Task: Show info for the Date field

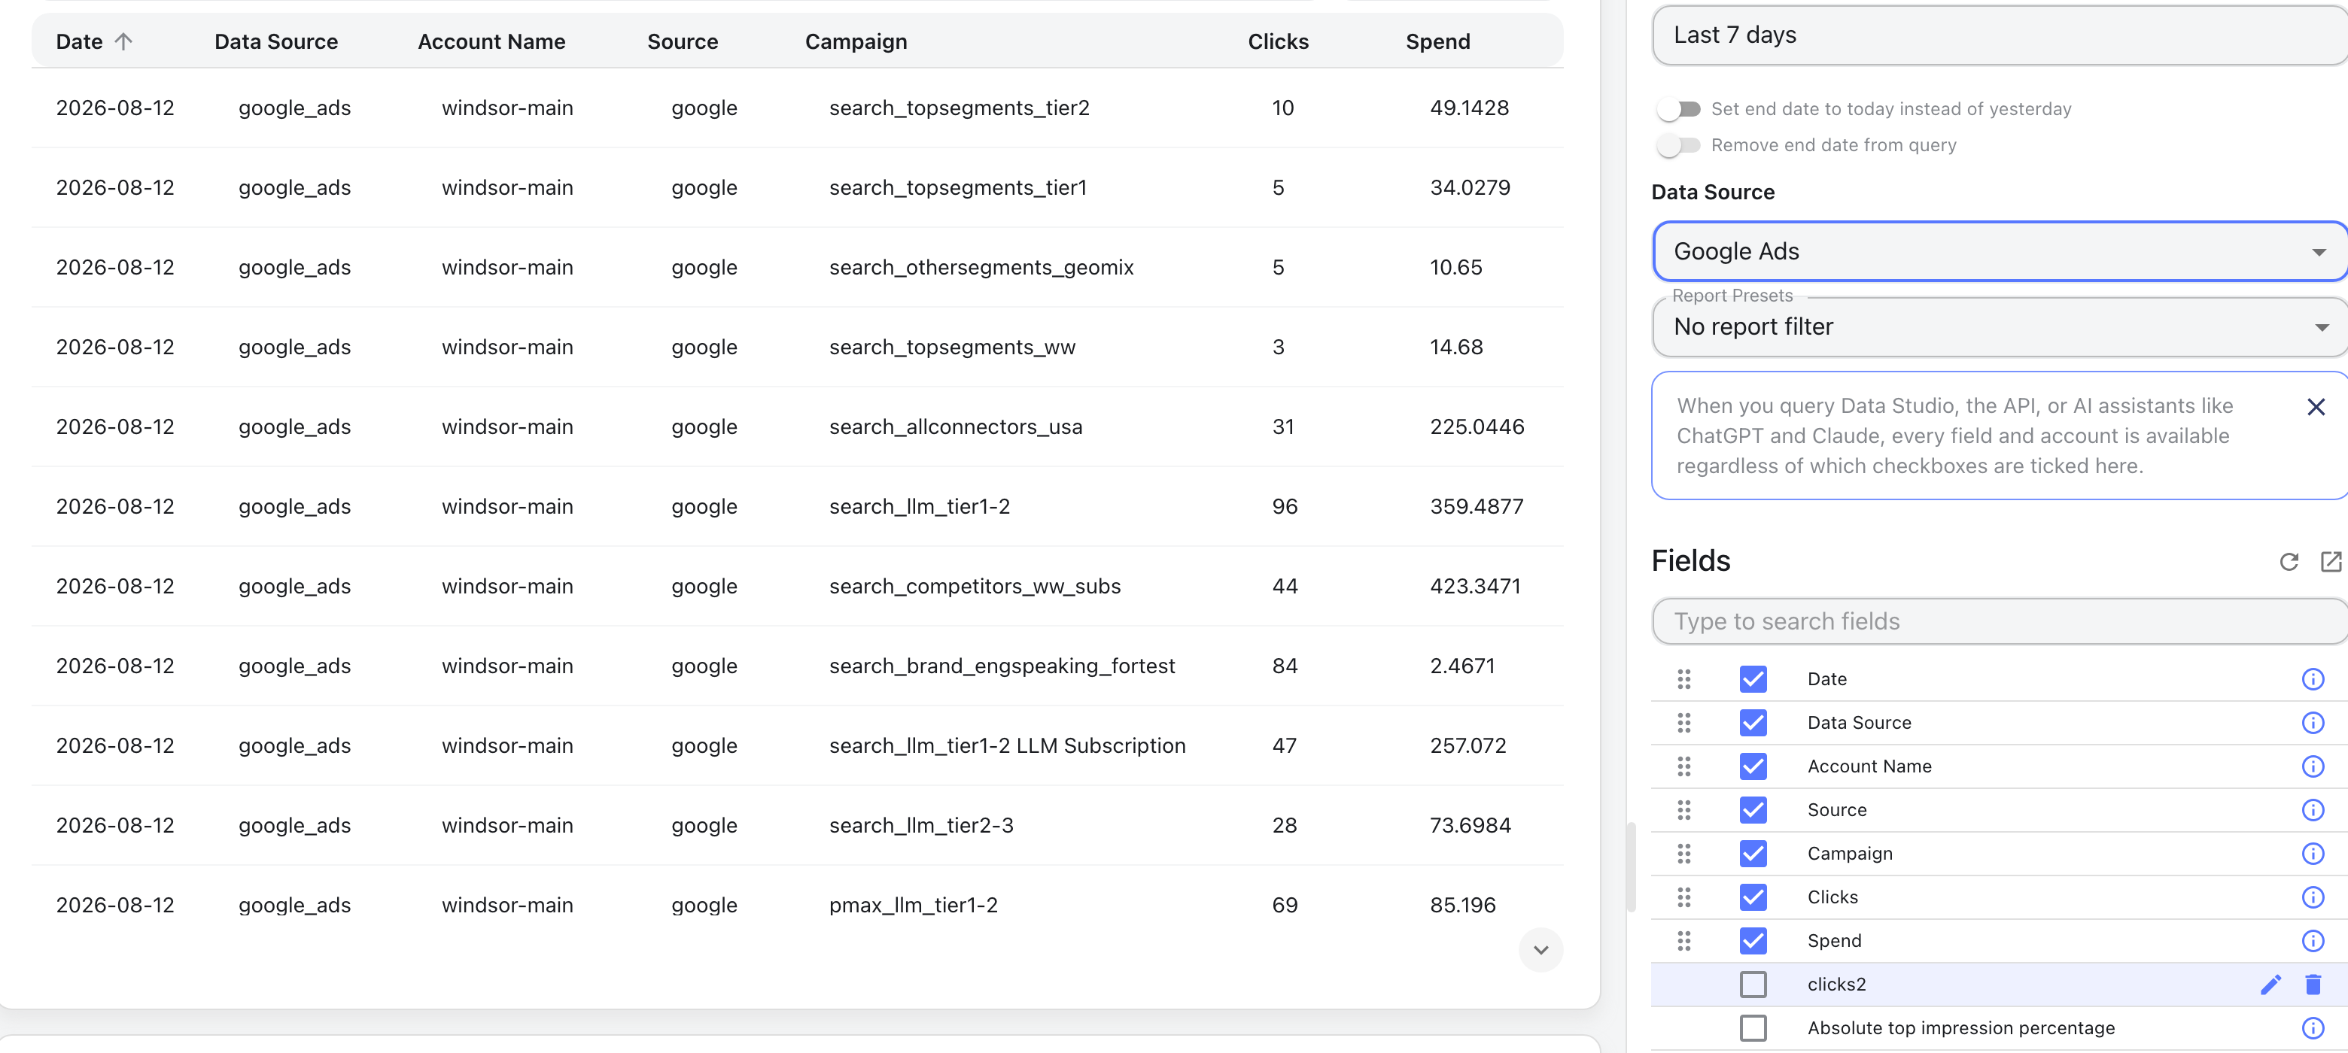Action: pos(2313,678)
